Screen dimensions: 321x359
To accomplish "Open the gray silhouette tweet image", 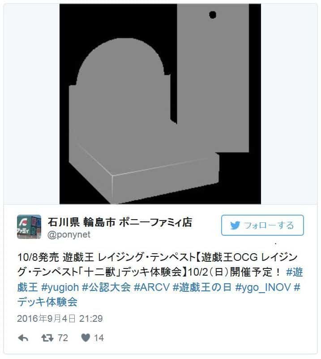I will click(x=160, y=104).
